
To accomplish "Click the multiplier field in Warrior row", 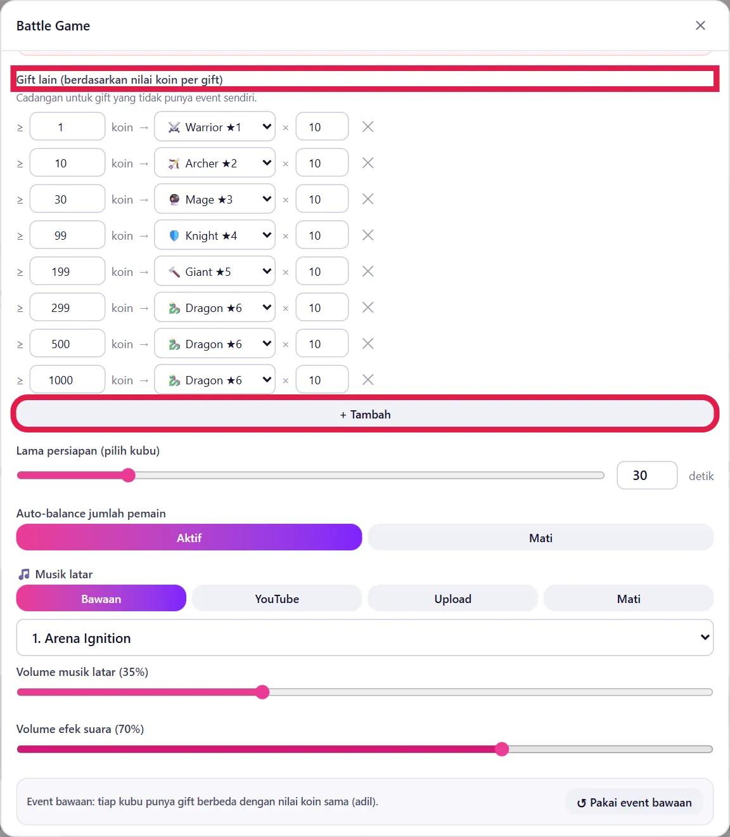I will pyautogui.click(x=322, y=127).
